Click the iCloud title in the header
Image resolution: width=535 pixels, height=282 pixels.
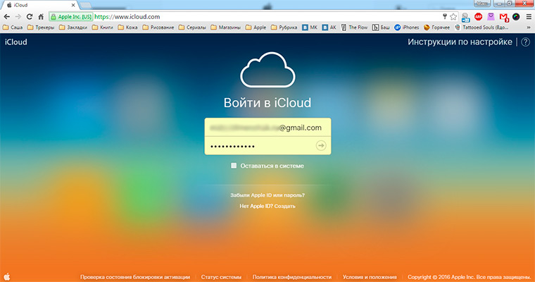tap(15, 42)
